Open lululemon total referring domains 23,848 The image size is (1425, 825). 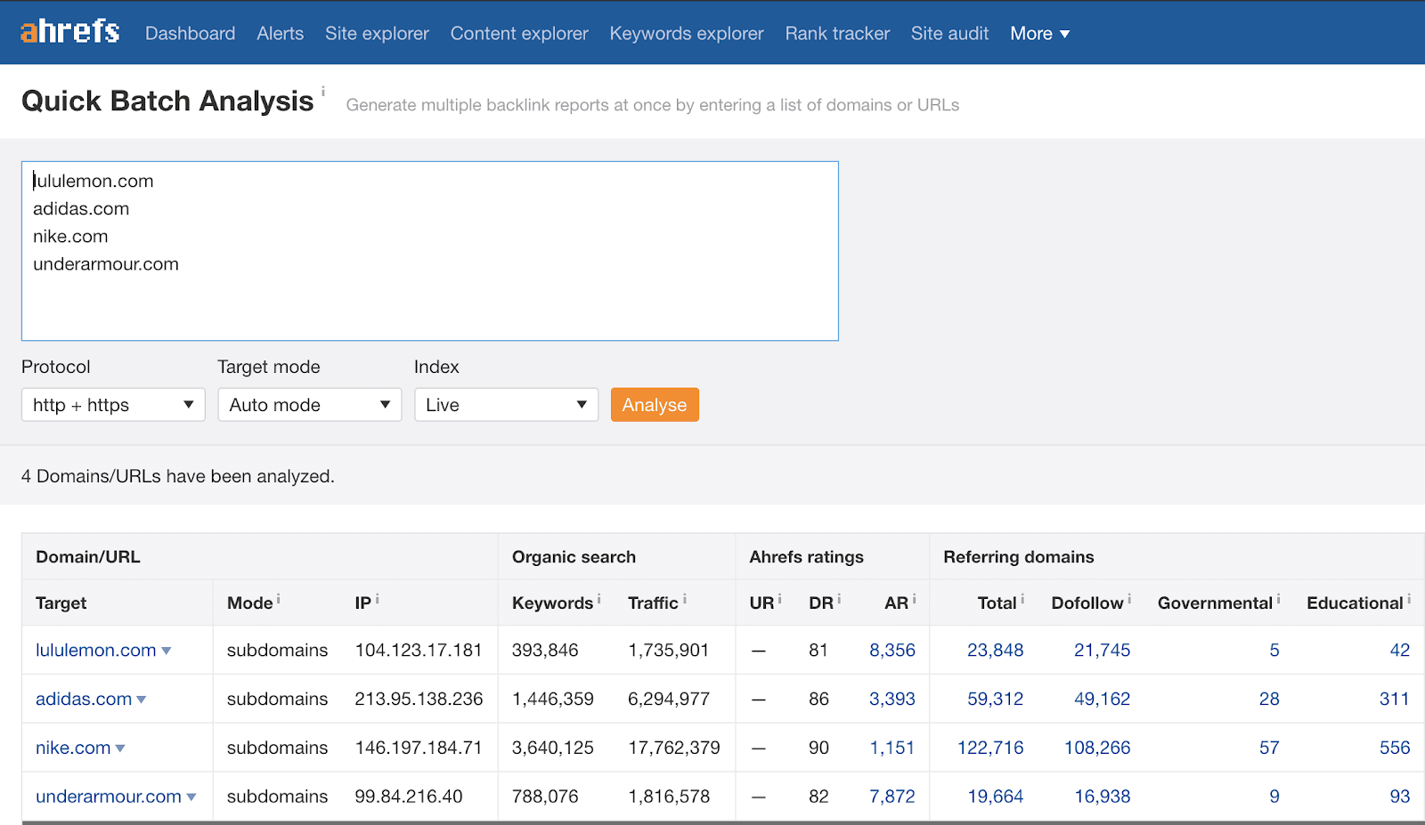tap(996, 651)
